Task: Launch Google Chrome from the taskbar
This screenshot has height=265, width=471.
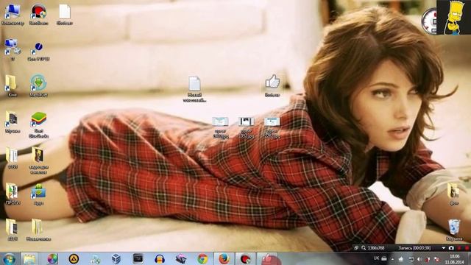Action: pyautogui.click(x=202, y=258)
